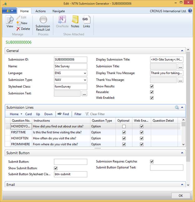
Task: Open the Submision Result List
Action: pos(43,23)
